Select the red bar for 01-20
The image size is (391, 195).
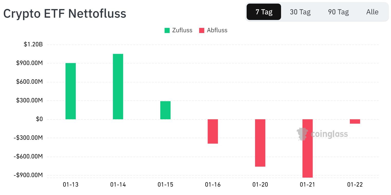(x=260, y=143)
